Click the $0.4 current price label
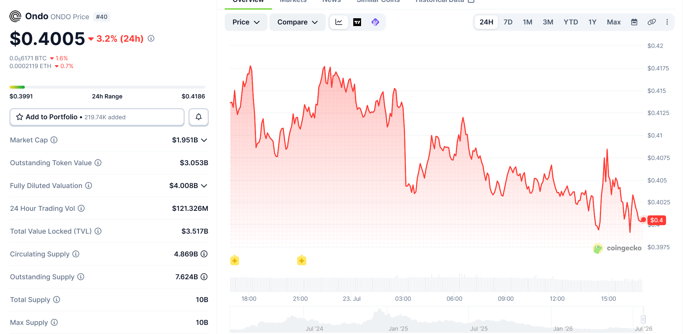Viewport: 683px width, 334px height. click(x=657, y=220)
